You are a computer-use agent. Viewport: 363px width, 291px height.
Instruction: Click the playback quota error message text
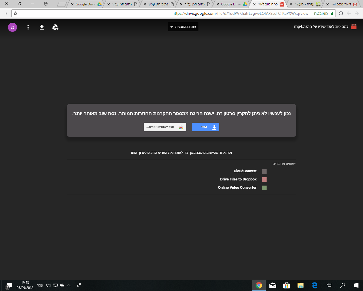[181, 113]
